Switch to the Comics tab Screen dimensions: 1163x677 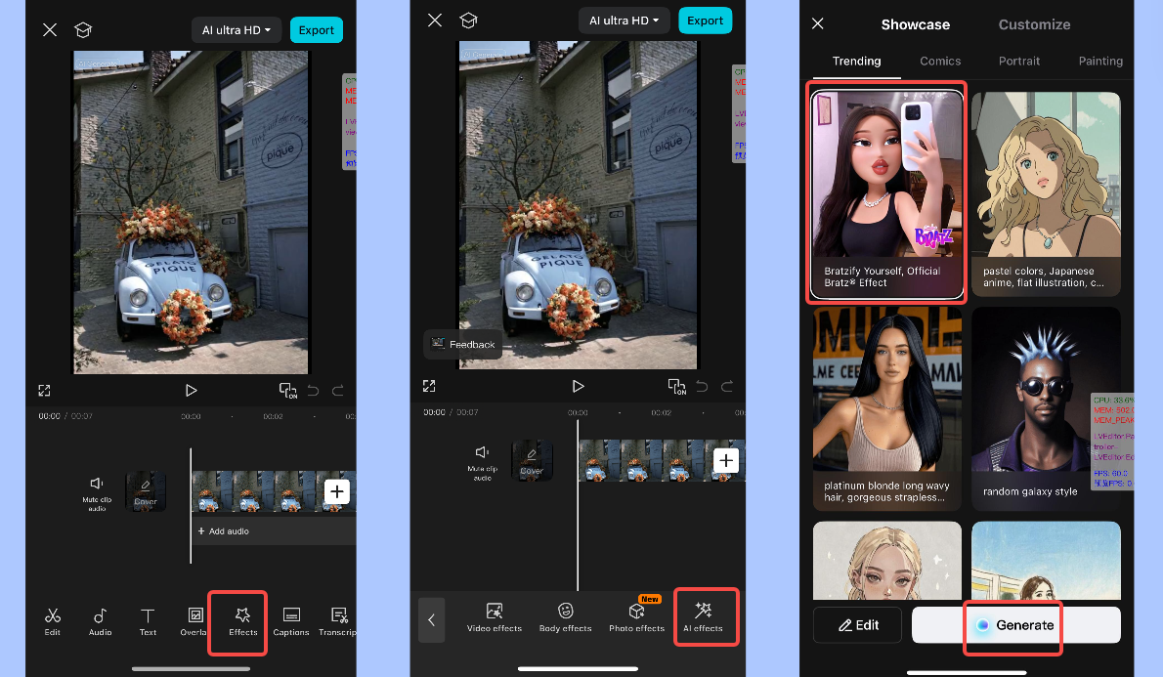pos(939,61)
